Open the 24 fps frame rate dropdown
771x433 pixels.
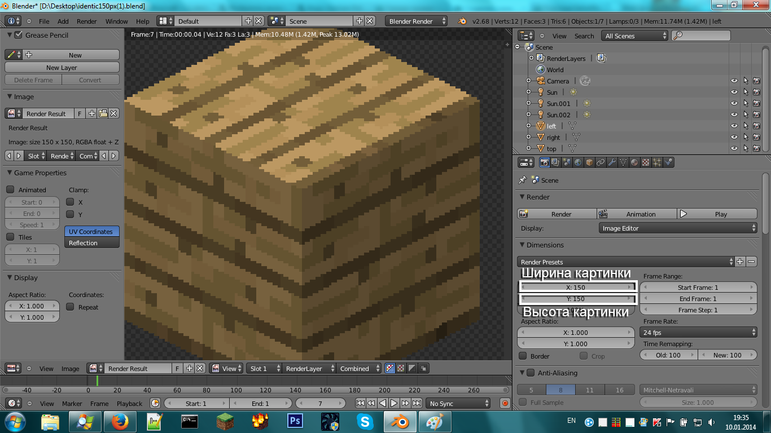(699, 333)
